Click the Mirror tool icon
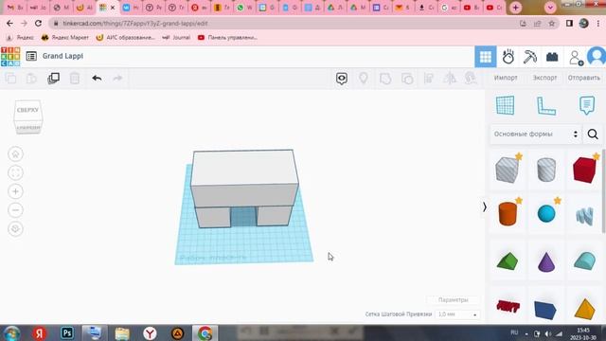The image size is (606, 341). point(450,79)
